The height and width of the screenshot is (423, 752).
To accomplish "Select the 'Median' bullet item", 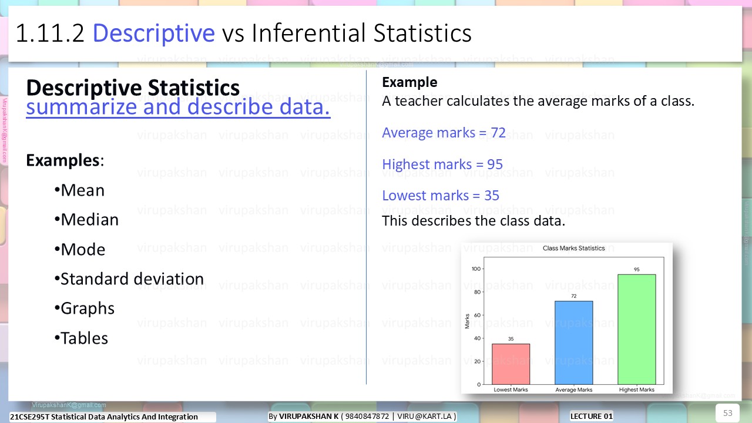I will click(x=86, y=220).
